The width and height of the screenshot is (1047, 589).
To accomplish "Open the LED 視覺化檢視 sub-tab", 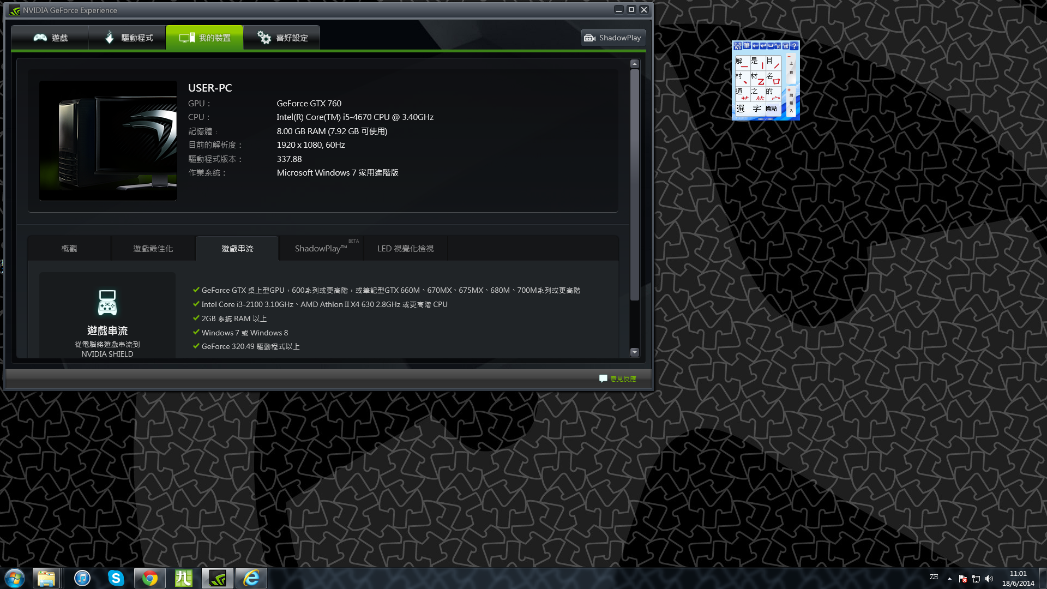I will [405, 249].
